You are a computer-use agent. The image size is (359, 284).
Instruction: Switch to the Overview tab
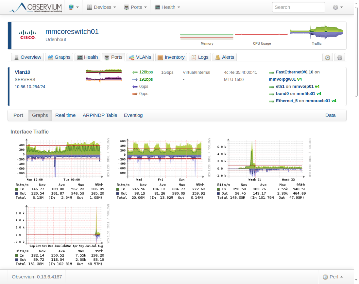click(x=28, y=57)
